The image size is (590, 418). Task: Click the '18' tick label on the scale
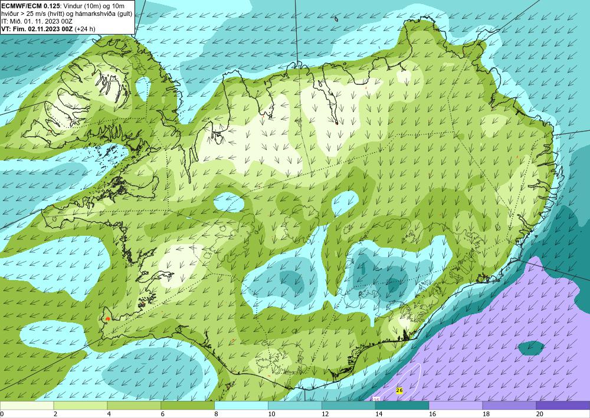point(486,414)
